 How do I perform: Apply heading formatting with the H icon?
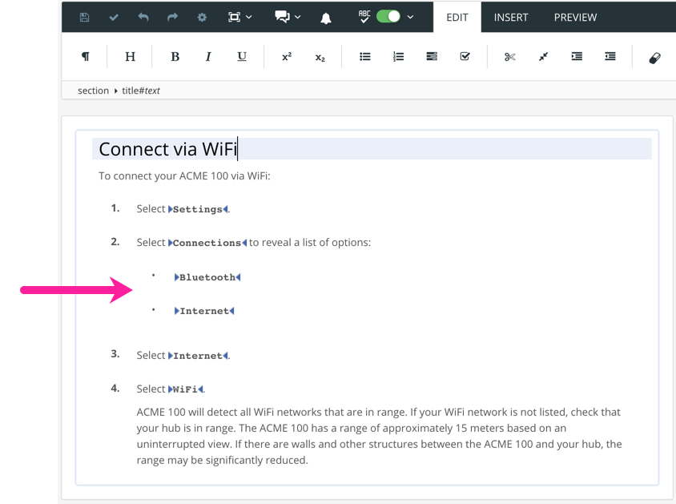pos(130,56)
